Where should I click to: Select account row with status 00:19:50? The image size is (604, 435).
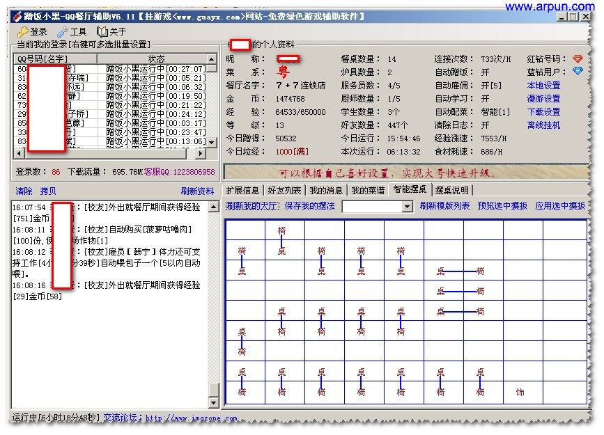click(111, 96)
